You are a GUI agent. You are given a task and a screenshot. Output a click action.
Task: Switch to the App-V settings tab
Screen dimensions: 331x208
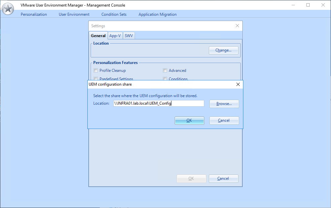tap(115, 36)
